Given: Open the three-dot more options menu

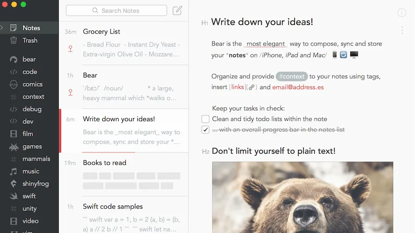Looking at the screenshot, I should pos(402,30).
